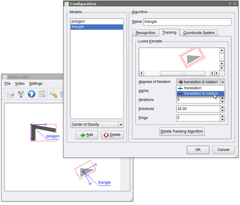This screenshot has width=240, height=205.
Task: Click the scroll/script icon in Vision GUI toolbar
Action: [42, 94]
